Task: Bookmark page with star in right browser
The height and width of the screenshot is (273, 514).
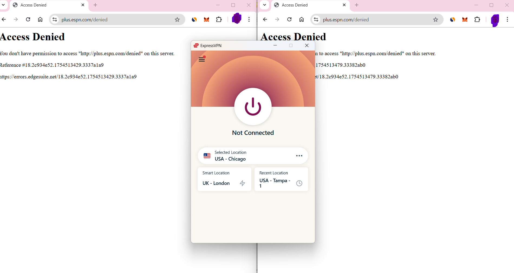Action: coord(435,19)
